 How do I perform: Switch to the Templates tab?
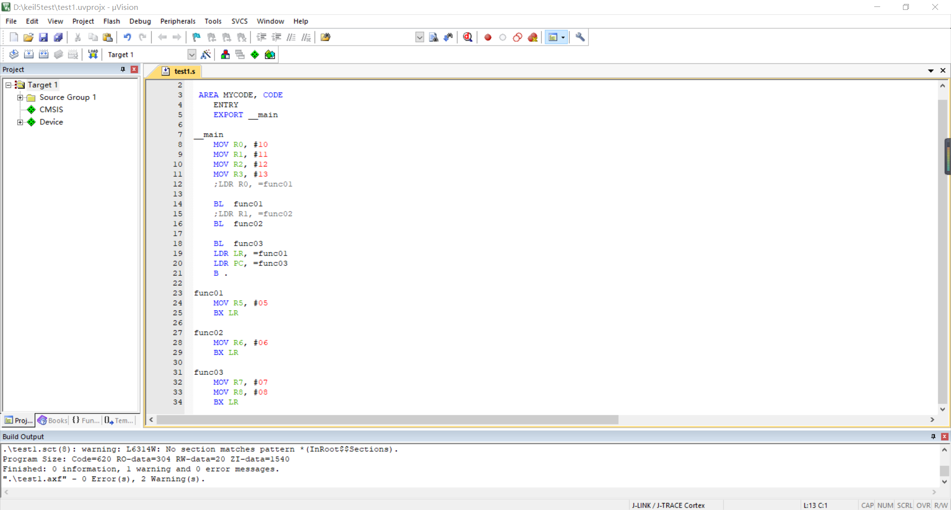(119, 420)
